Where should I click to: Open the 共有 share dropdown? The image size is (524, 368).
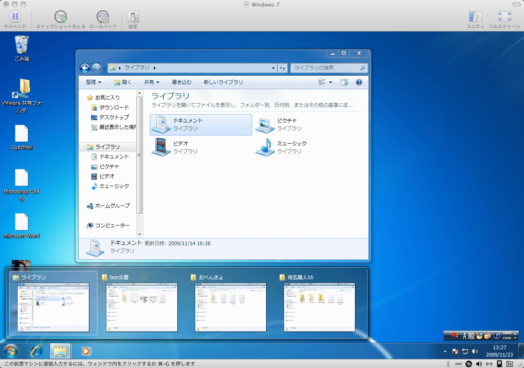pos(151,82)
